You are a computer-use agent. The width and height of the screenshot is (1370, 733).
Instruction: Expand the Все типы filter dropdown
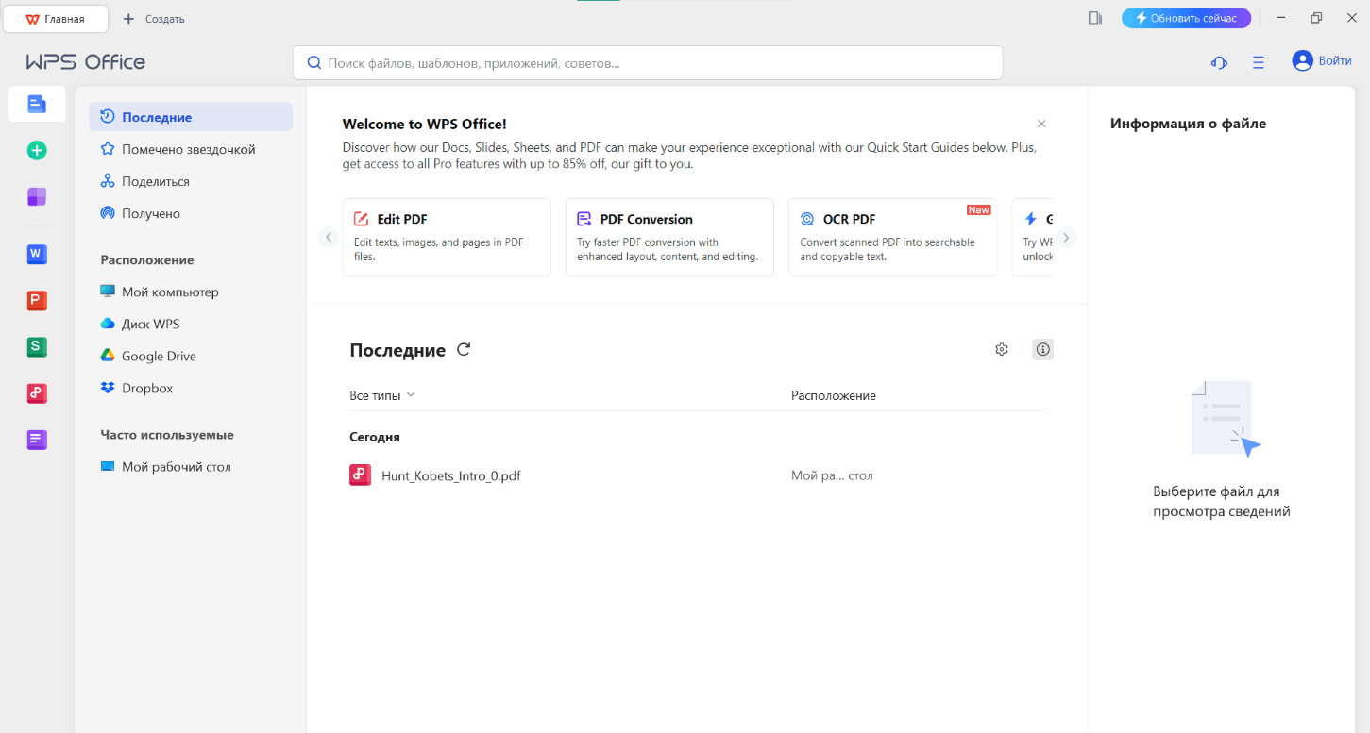[382, 395]
